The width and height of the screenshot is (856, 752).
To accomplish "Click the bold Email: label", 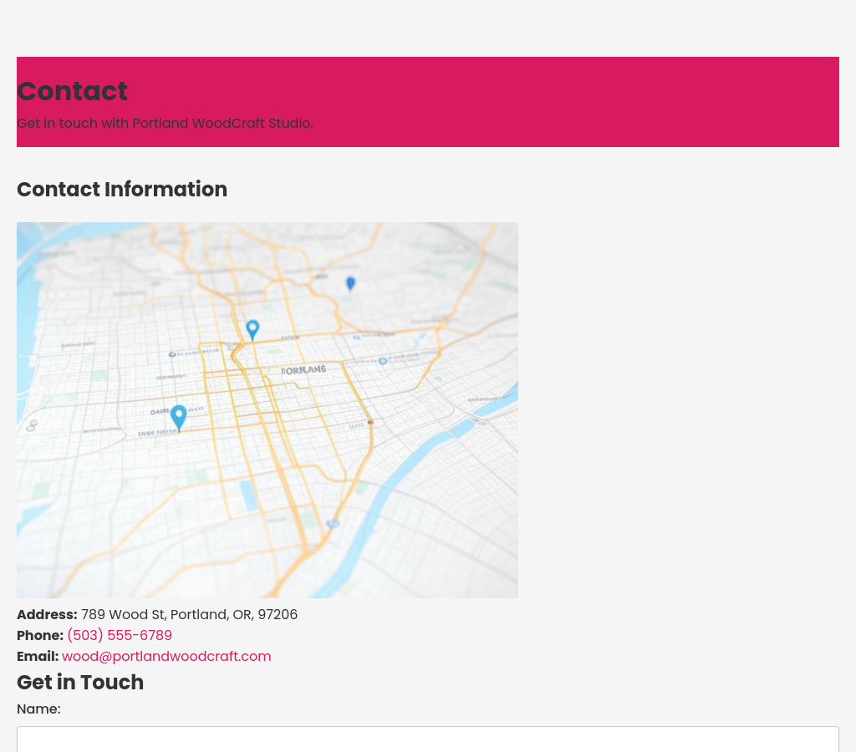I will 38,657.
